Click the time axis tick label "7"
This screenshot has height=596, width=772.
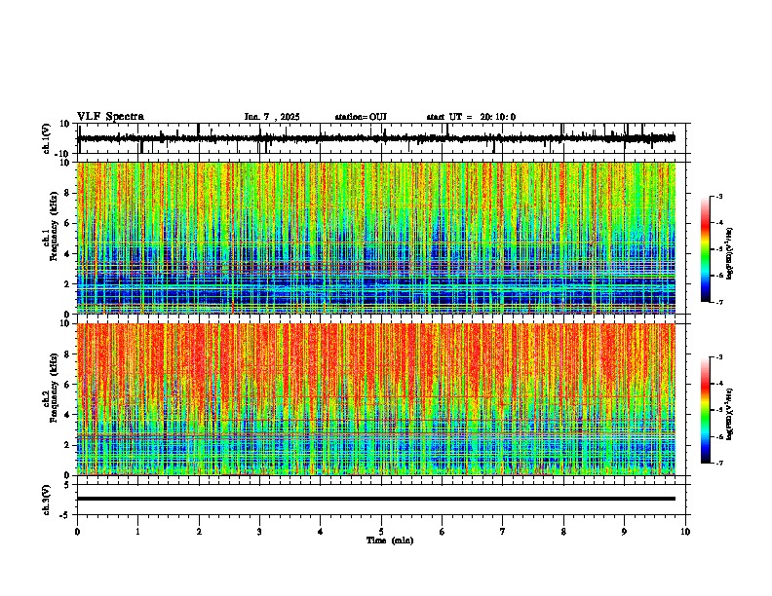[x=503, y=532]
